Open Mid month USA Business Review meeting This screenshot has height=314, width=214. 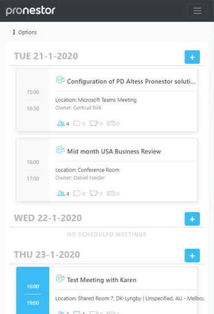point(114,151)
